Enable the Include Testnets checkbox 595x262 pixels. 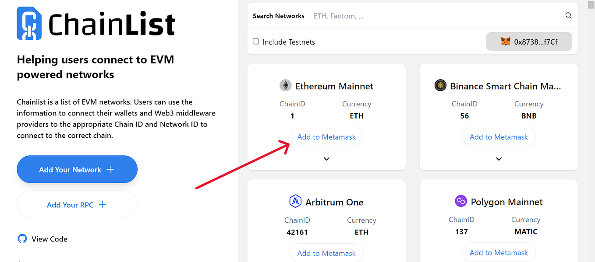(256, 42)
